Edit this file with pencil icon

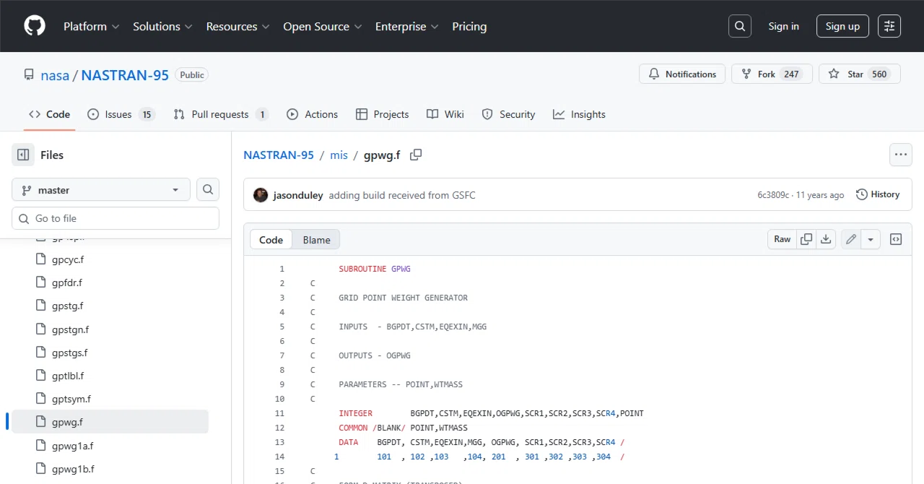click(x=851, y=239)
